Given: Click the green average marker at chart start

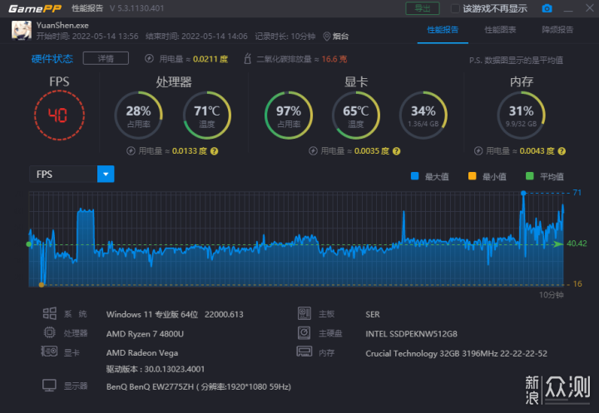Looking at the screenshot, I should click(28, 244).
